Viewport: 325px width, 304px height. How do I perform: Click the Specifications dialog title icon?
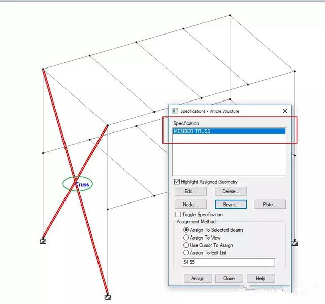[175, 111]
